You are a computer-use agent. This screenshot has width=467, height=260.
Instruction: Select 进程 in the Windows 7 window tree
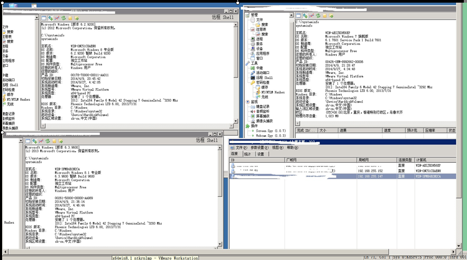point(259,39)
